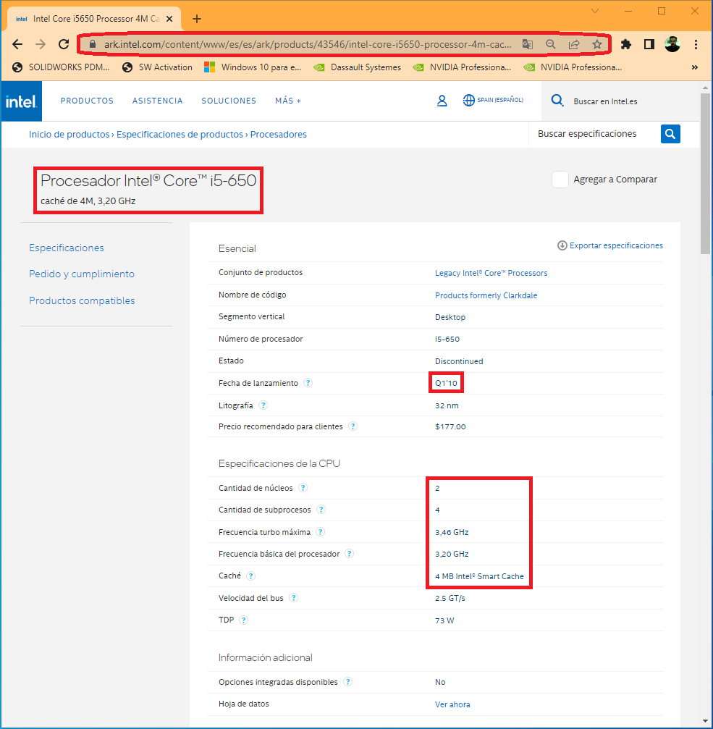Minimize the Chrome window
Screen dimensions: 713x729
click(x=628, y=11)
